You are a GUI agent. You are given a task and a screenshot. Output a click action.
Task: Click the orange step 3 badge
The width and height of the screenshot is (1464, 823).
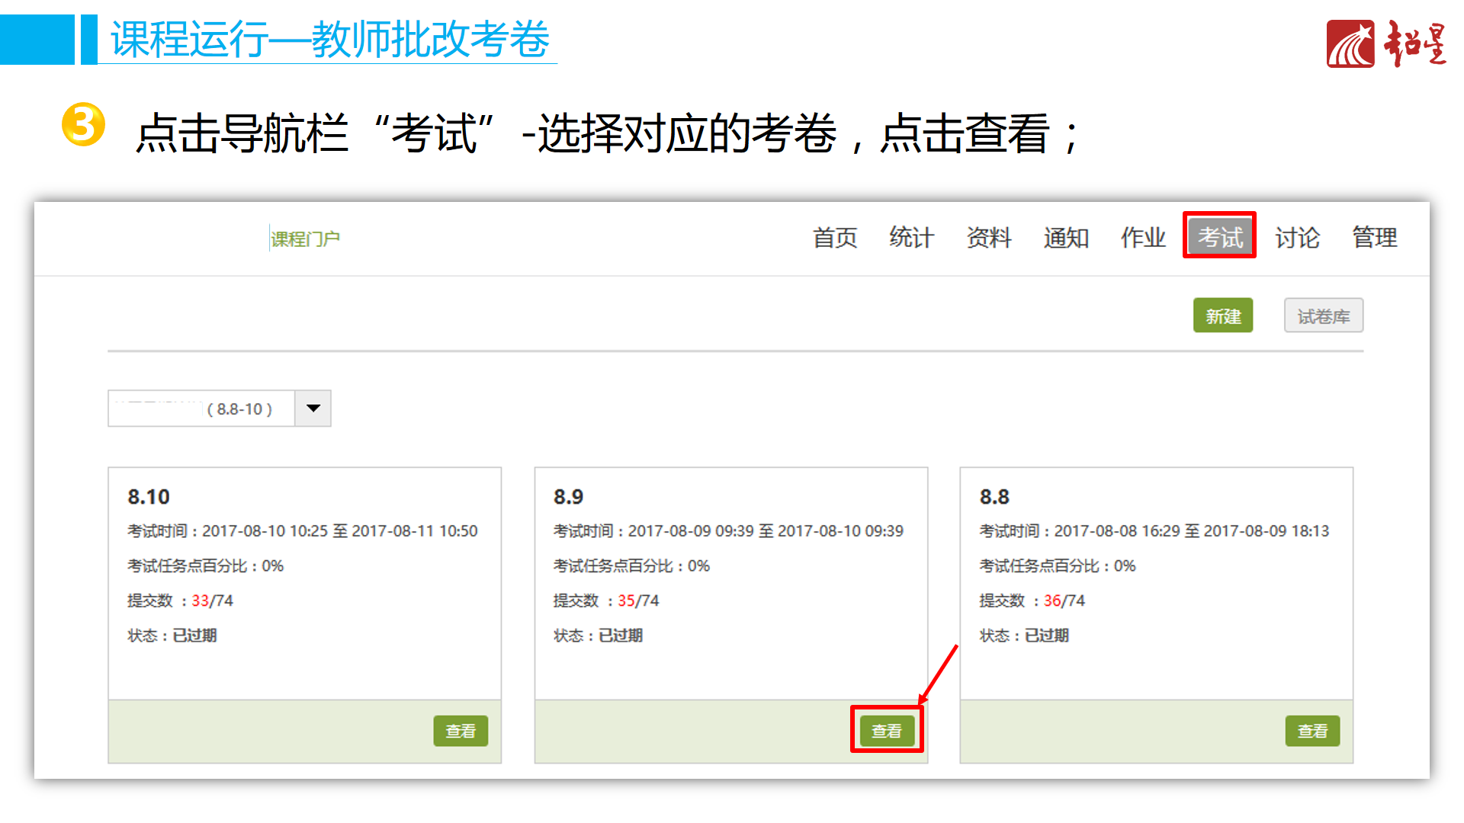[83, 124]
